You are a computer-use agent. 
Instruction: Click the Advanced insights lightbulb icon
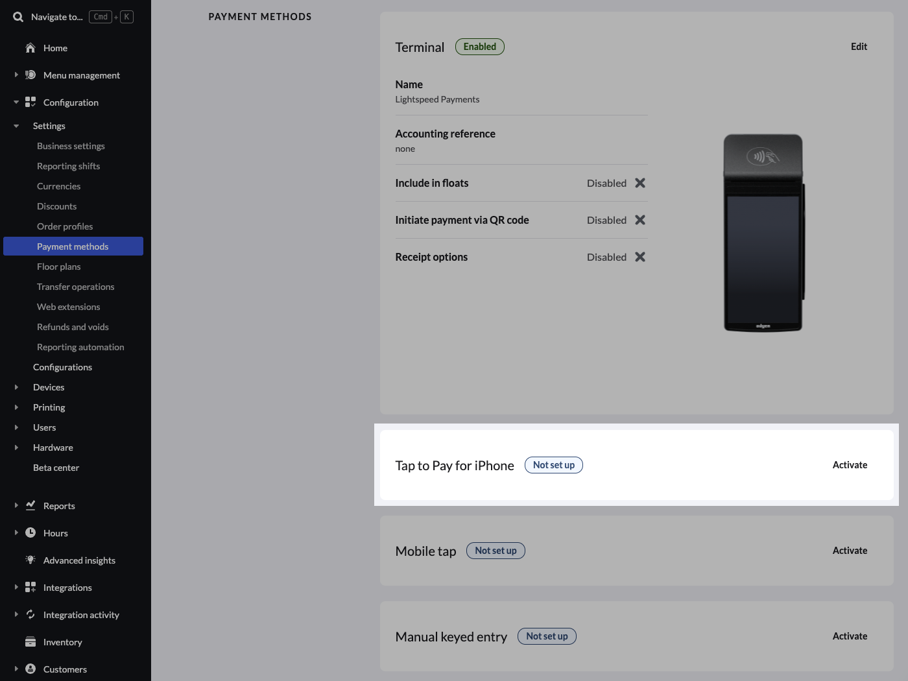[30, 560]
